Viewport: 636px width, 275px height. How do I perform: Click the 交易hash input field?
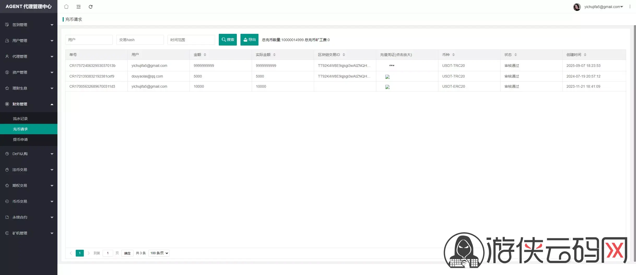click(x=140, y=40)
